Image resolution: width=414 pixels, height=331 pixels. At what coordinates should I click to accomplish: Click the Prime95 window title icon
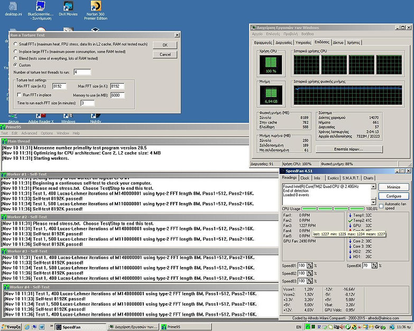[x=4, y=127]
